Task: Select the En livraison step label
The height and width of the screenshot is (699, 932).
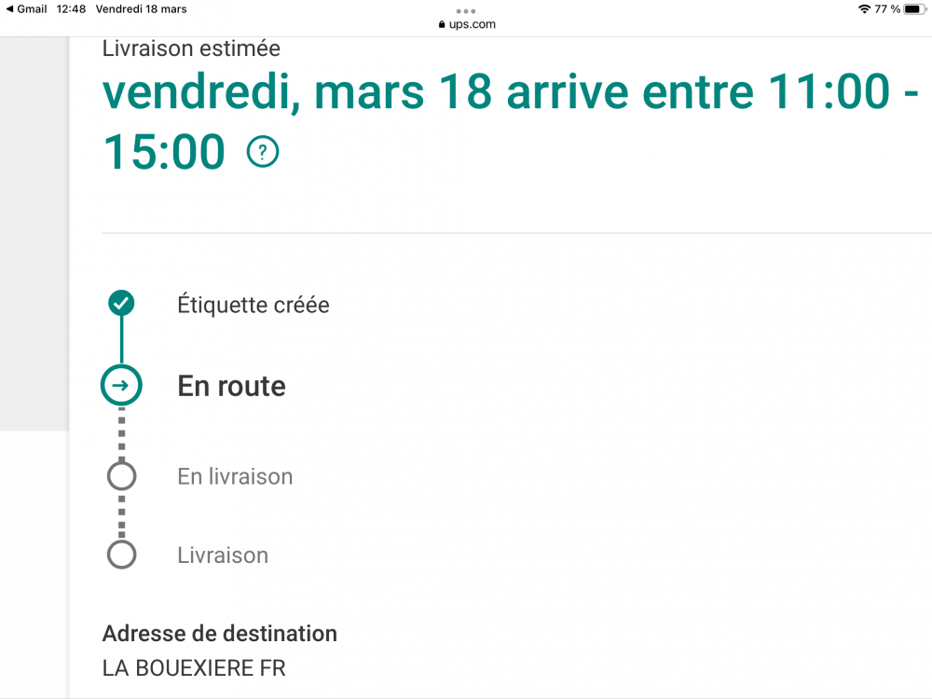Action: (x=235, y=476)
